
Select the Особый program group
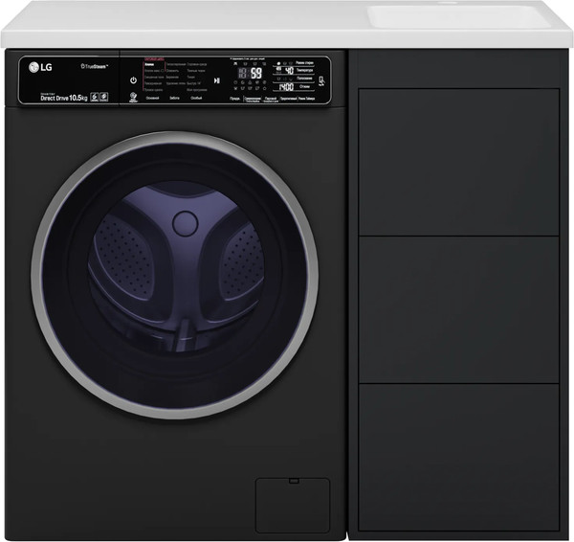195,99
